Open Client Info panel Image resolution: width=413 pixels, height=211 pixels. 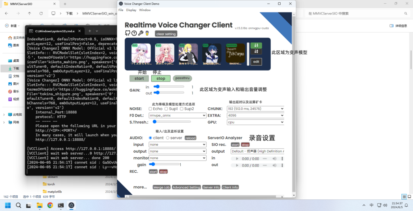(x=230, y=187)
